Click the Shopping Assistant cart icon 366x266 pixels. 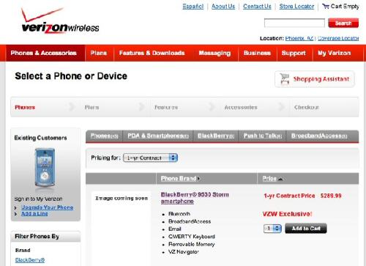(x=285, y=78)
